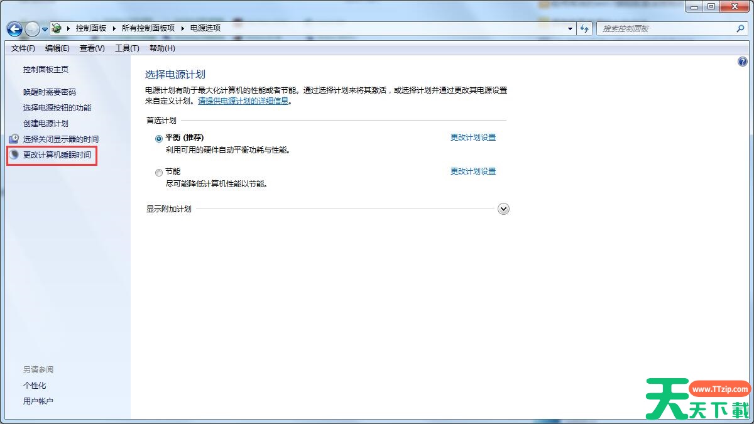Viewport: 754px width, 424px height.
Task: Click the blue help question mark icon
Action: pyautogui.click(x=742, y=62)
